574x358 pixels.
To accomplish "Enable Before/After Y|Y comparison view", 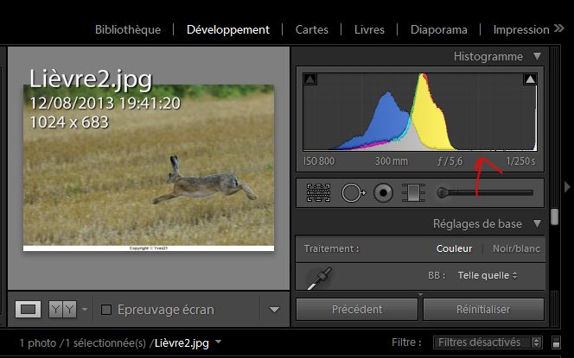I will click(62, 309).
